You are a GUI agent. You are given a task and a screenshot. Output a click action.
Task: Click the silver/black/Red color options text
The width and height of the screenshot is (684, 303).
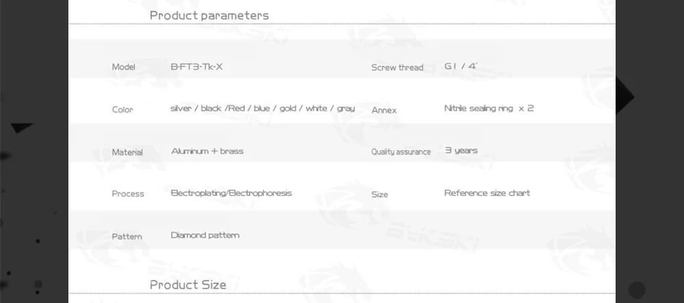(263, 109)
